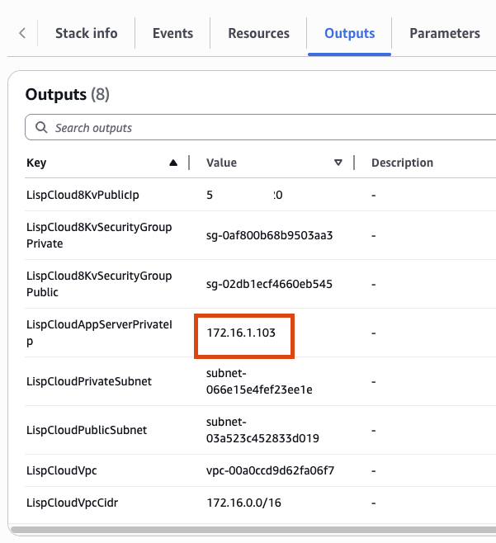Click the Key column header

(36, 163)
